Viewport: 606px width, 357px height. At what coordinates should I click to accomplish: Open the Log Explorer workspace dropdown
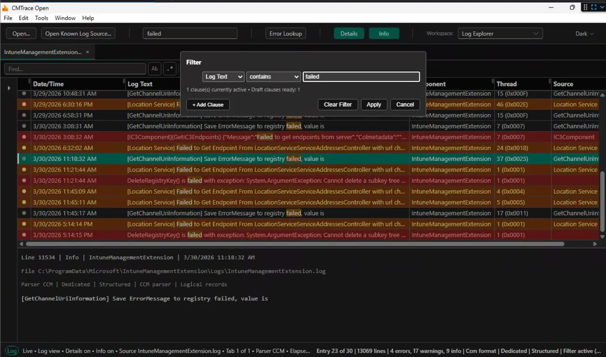click(x=500, y=33)
